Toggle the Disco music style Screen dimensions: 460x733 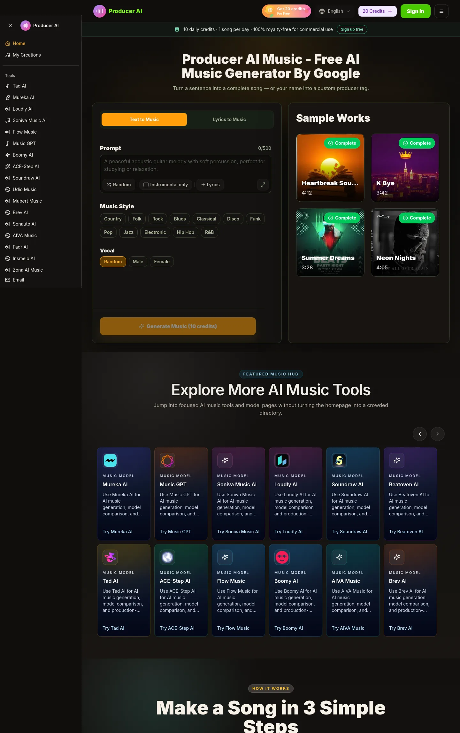click(233, 219)
